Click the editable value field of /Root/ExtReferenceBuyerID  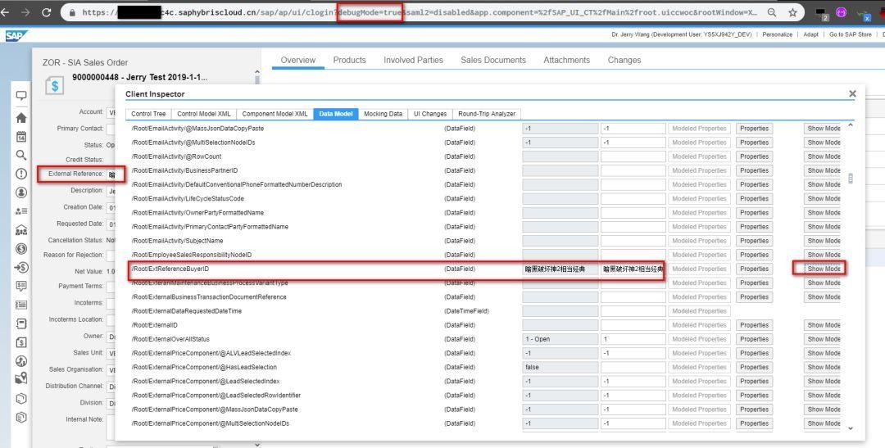click(633, 269)
